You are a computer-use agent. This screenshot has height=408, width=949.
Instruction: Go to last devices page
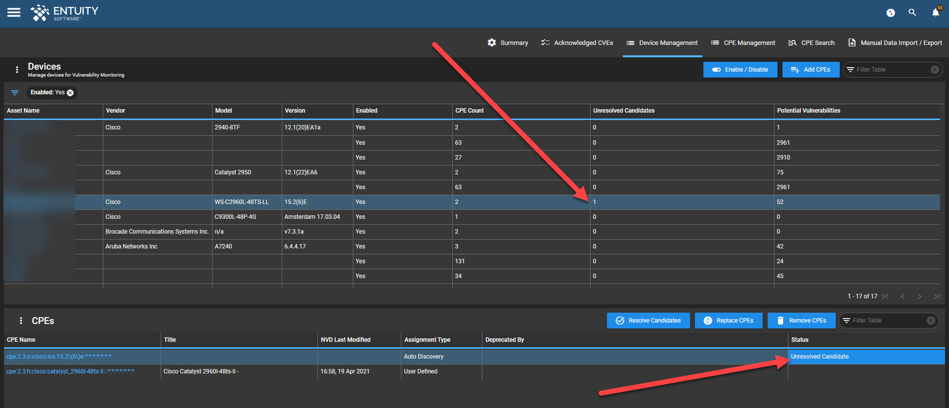click(937, 296)
